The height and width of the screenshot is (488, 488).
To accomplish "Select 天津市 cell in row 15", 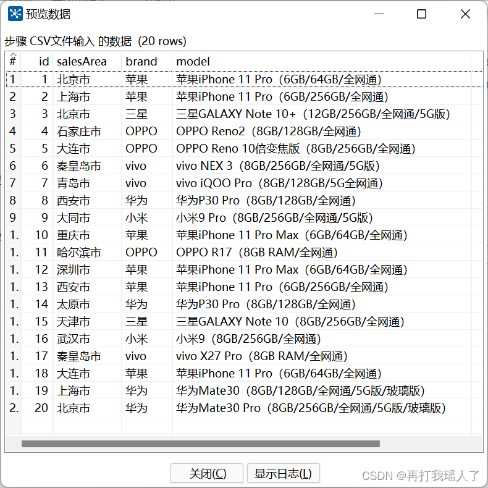I will coord(87,321).
